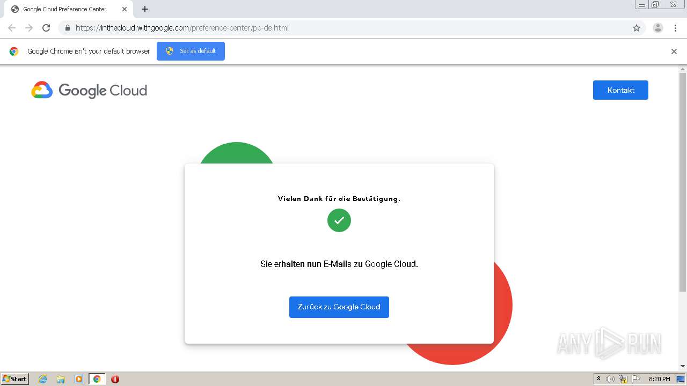
Task: Click the Google Cloud logo
Action: [x=89, y=90]
